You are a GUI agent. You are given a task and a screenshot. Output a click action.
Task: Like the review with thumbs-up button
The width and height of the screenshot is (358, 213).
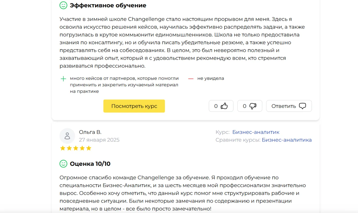click(x=221, y=106)
